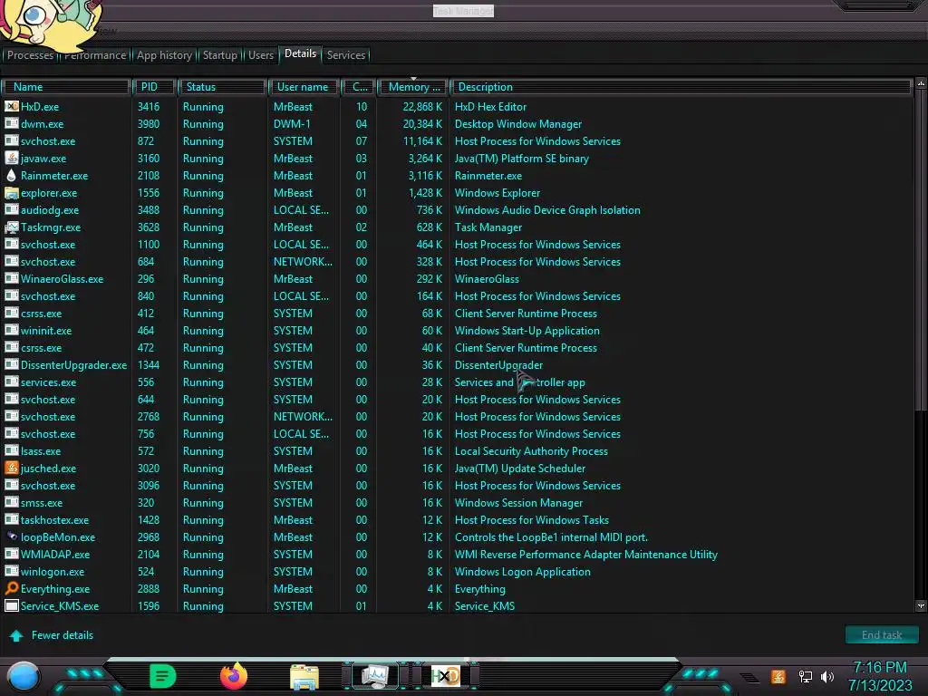The image size is (928, 696).
Task: Select the Details tab
Action: click(301, 53)
